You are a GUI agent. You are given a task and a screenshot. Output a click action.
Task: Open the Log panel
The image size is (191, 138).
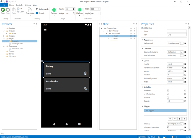coord(2,133)
